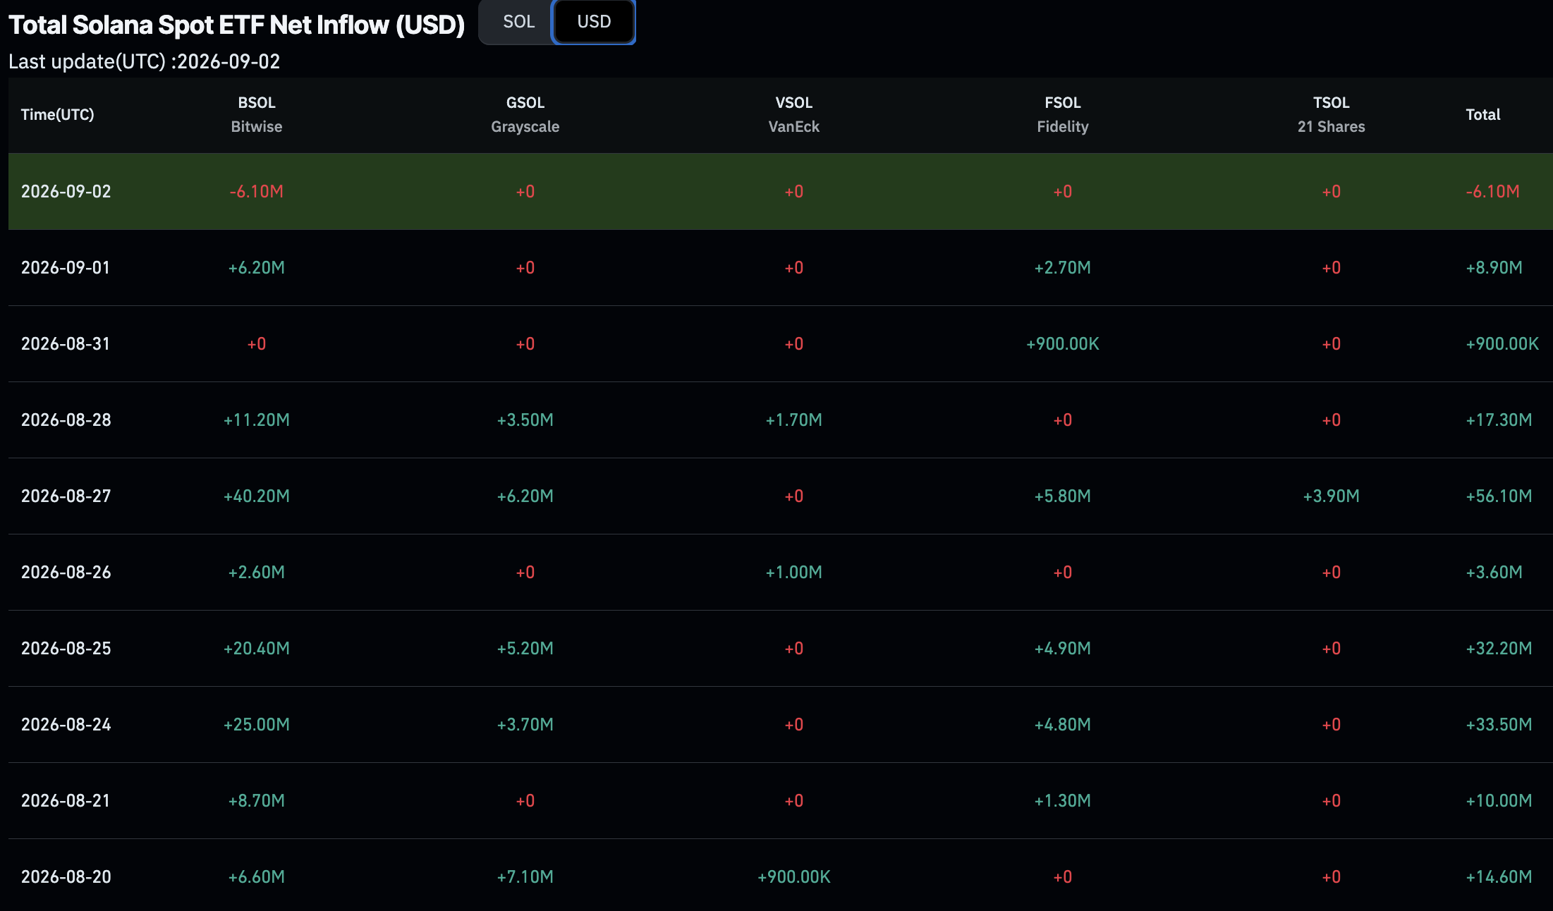This screenshot has width=1553, height=911.
Task: Click the +2.70M FSOL value
Action: coord(1063,267)
